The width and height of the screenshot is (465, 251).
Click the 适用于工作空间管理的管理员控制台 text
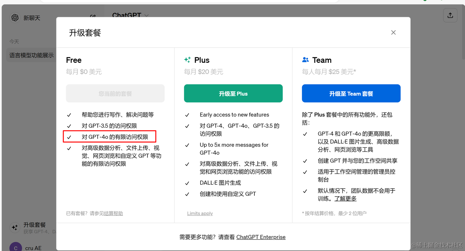click(356, 176)
